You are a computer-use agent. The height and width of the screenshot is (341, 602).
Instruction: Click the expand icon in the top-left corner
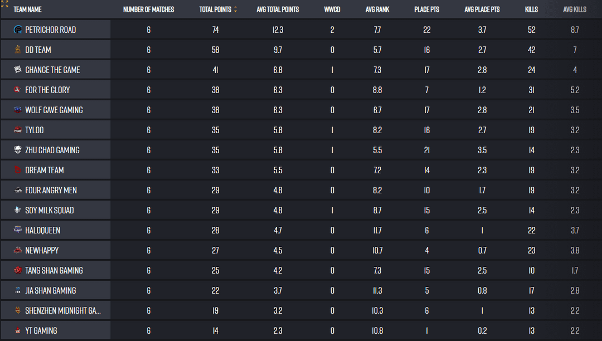[x=4, y=4]
